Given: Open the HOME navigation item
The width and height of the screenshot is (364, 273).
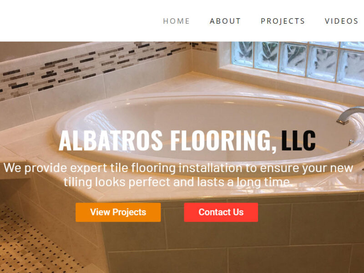Looking at the screenshot, I should [x=176, y=21].
